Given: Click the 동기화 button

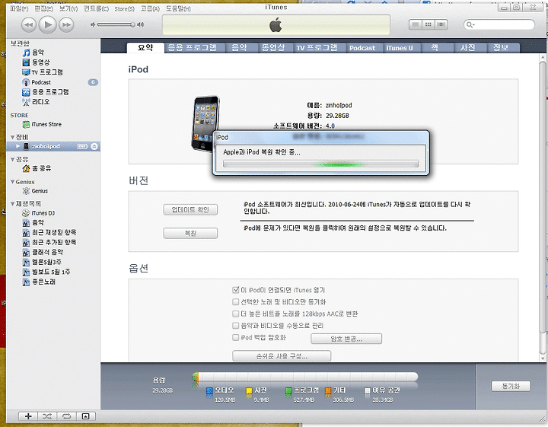Looking at the screenshot, I should [x=511, y=386].
